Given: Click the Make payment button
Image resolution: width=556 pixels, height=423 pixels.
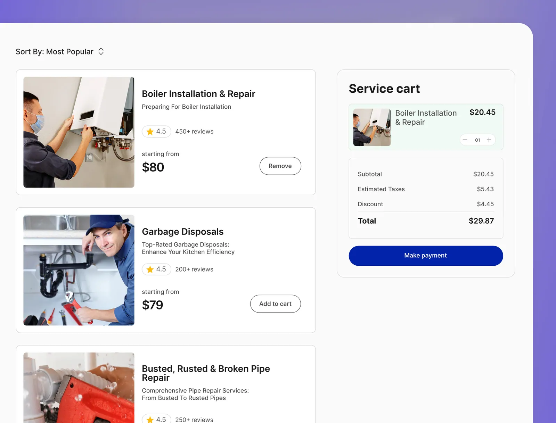Looking at the screenshot, I should pyautogui.click(x=426, y=256).
